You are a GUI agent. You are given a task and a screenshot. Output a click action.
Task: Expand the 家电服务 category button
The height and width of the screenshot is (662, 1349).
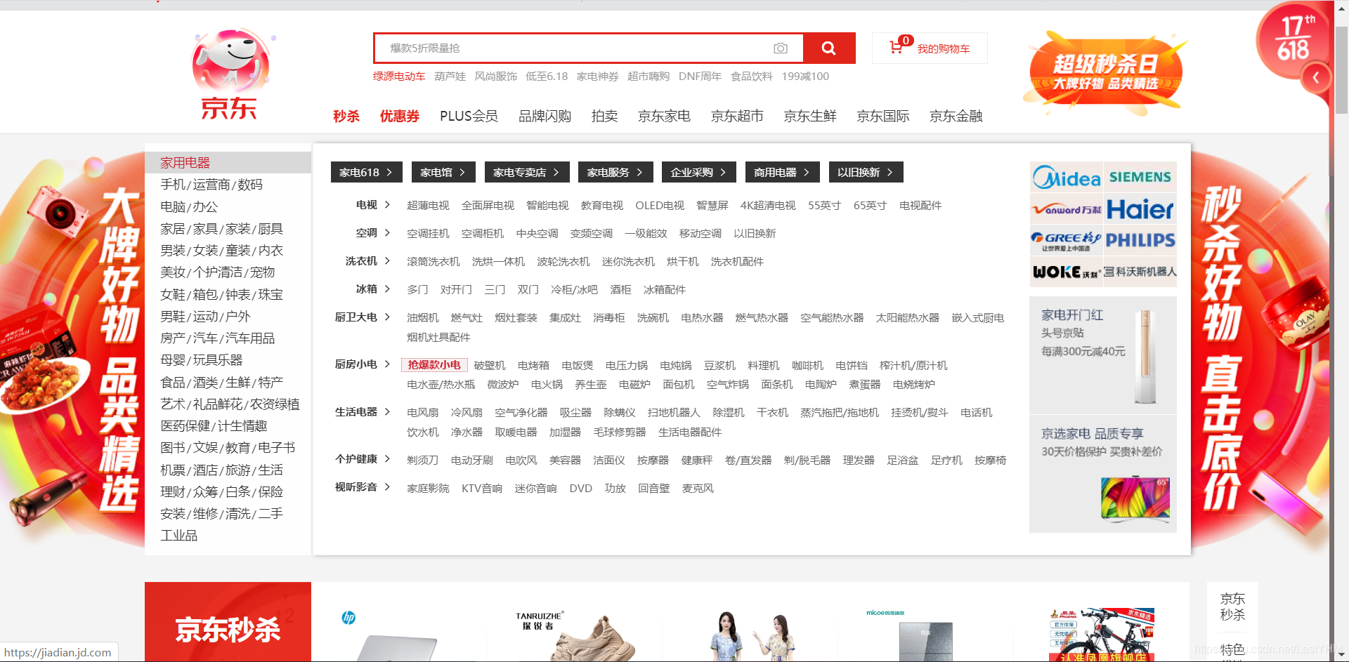coord(615,172)
